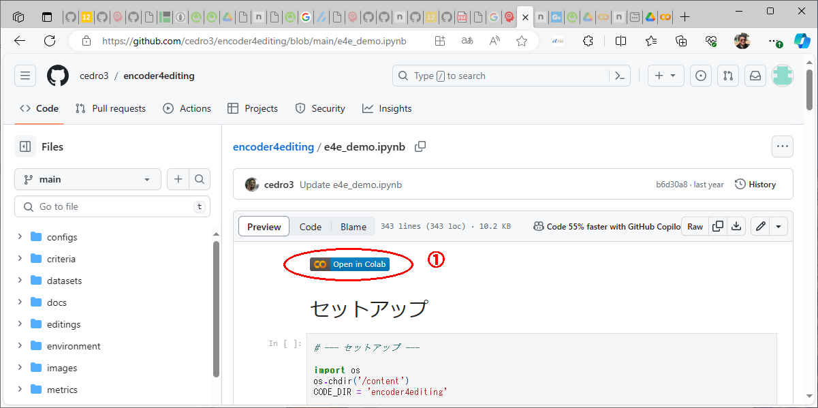Download the raw file
The height and width of the screenshot is (408, 818).
(x=736, y=227)
